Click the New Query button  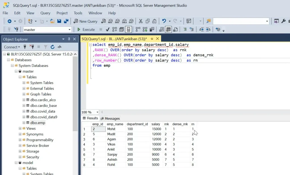[x=85, y=21]
